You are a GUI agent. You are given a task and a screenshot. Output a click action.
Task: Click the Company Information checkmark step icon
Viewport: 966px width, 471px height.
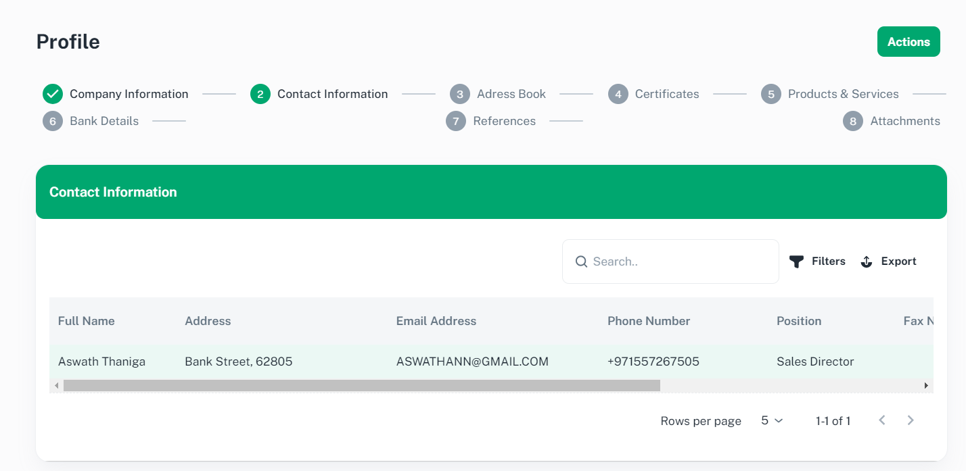[x=52, y=94]
